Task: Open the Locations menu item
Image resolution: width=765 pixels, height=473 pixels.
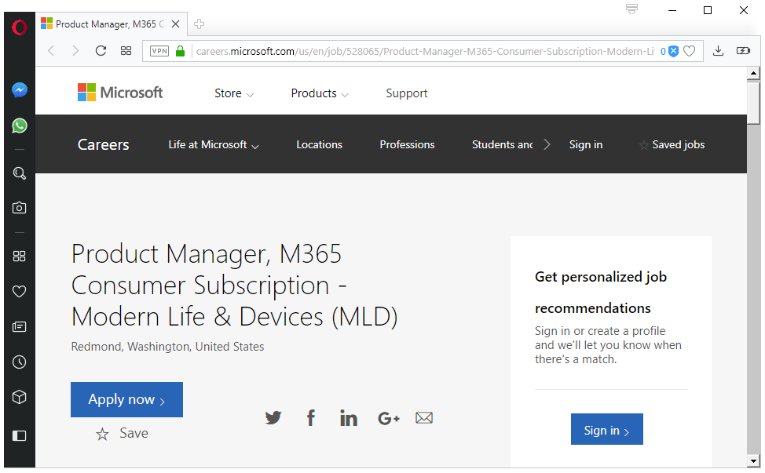Action: pos(319,144)
